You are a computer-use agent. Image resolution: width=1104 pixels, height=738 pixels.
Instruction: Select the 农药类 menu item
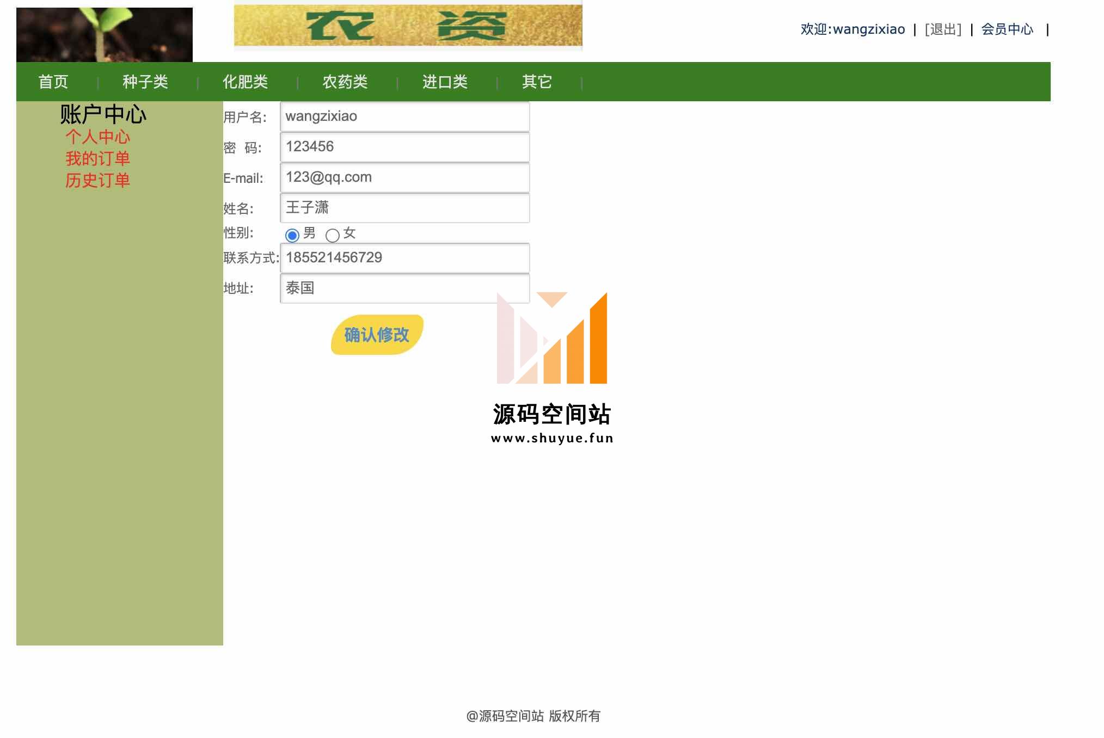345,82
